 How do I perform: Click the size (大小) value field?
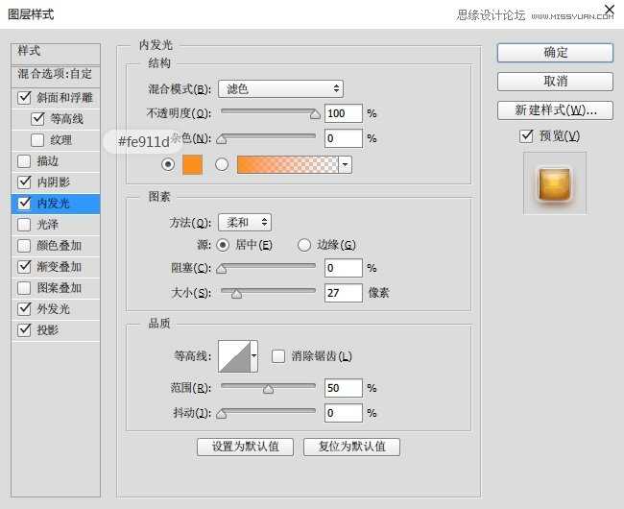pyautogui.click(x=343, y=293)
